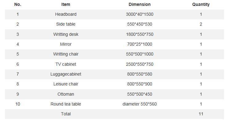229x120 pixels.
Task: Select dimension 3000*40*1500 cell
Action: pos(140,14)
